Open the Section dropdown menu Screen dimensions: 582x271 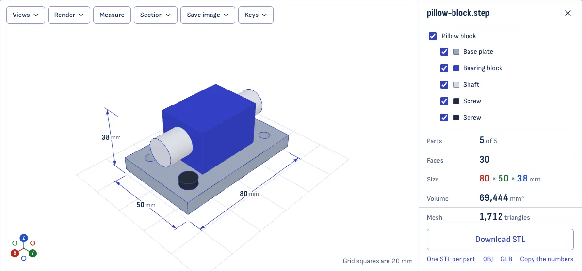pyautogui.click(x=155, y=15)
